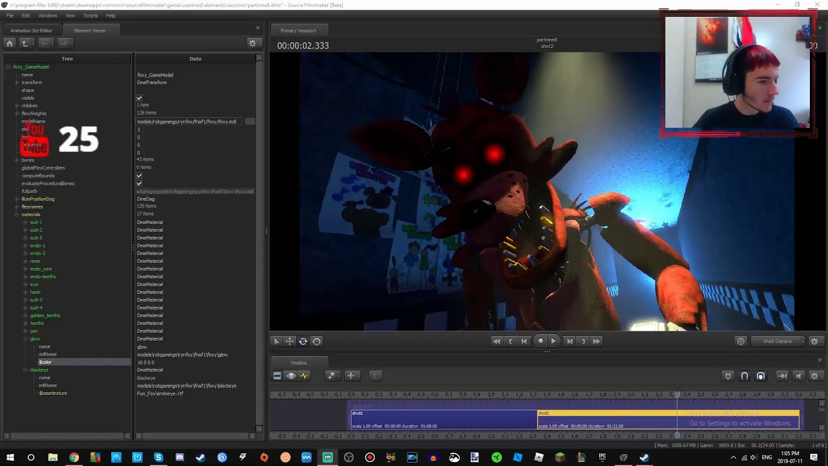Image resolution: width=828 pixels, height=466 pixels.
Task: Switch to Animation Set Editor tab
Action: click(31, 30)
